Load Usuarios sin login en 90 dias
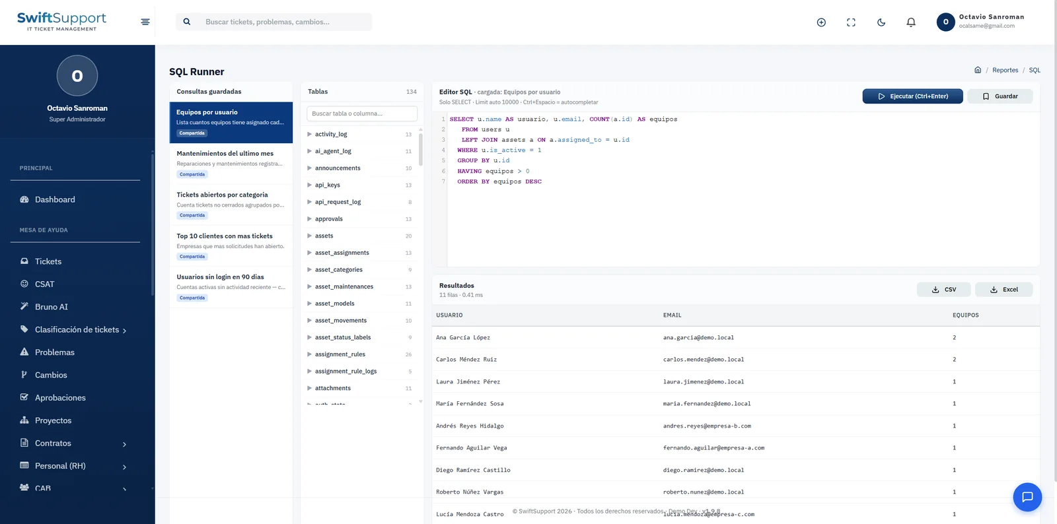The height and width of the screenshot is (524, 1057). pos(231,287)
